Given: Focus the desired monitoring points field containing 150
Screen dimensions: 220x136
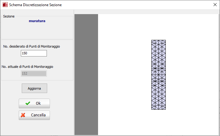Looking at the screenshot, I should point(34,53).
